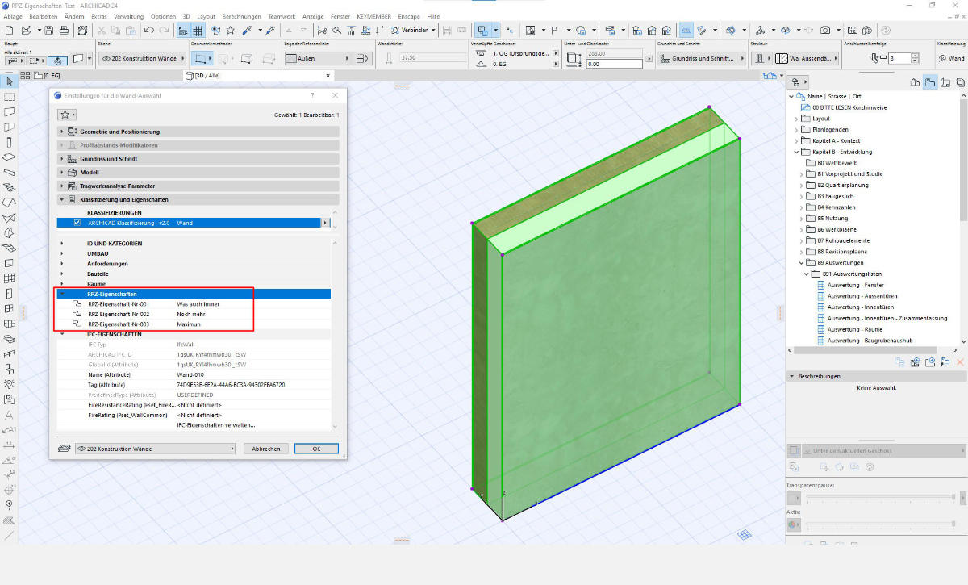Click the Project Map icon in Navigator
This screenshot has height=585, width=968.
pos(916,81)
